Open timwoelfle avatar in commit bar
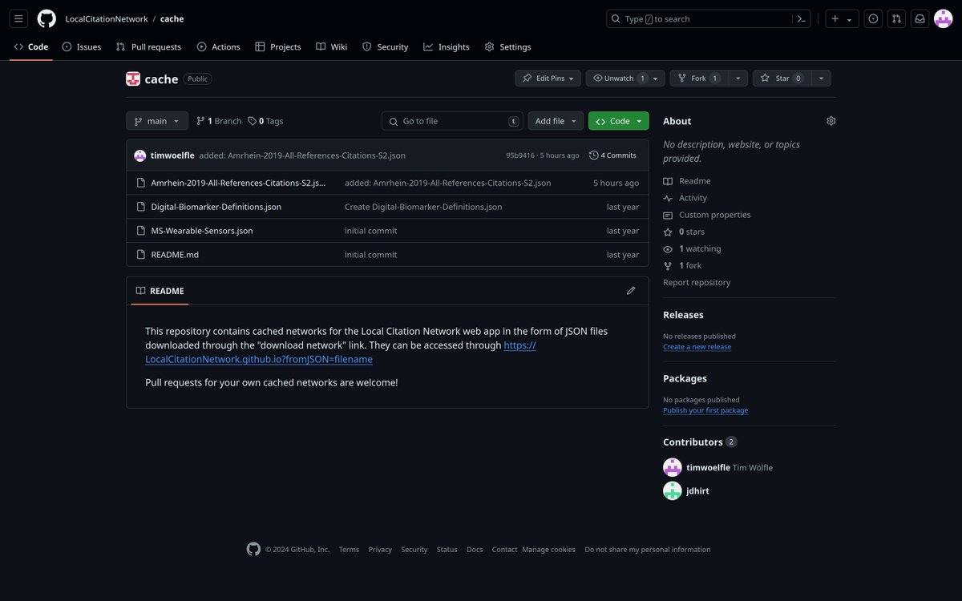The image size is (962, 601). tap(140, 155)
